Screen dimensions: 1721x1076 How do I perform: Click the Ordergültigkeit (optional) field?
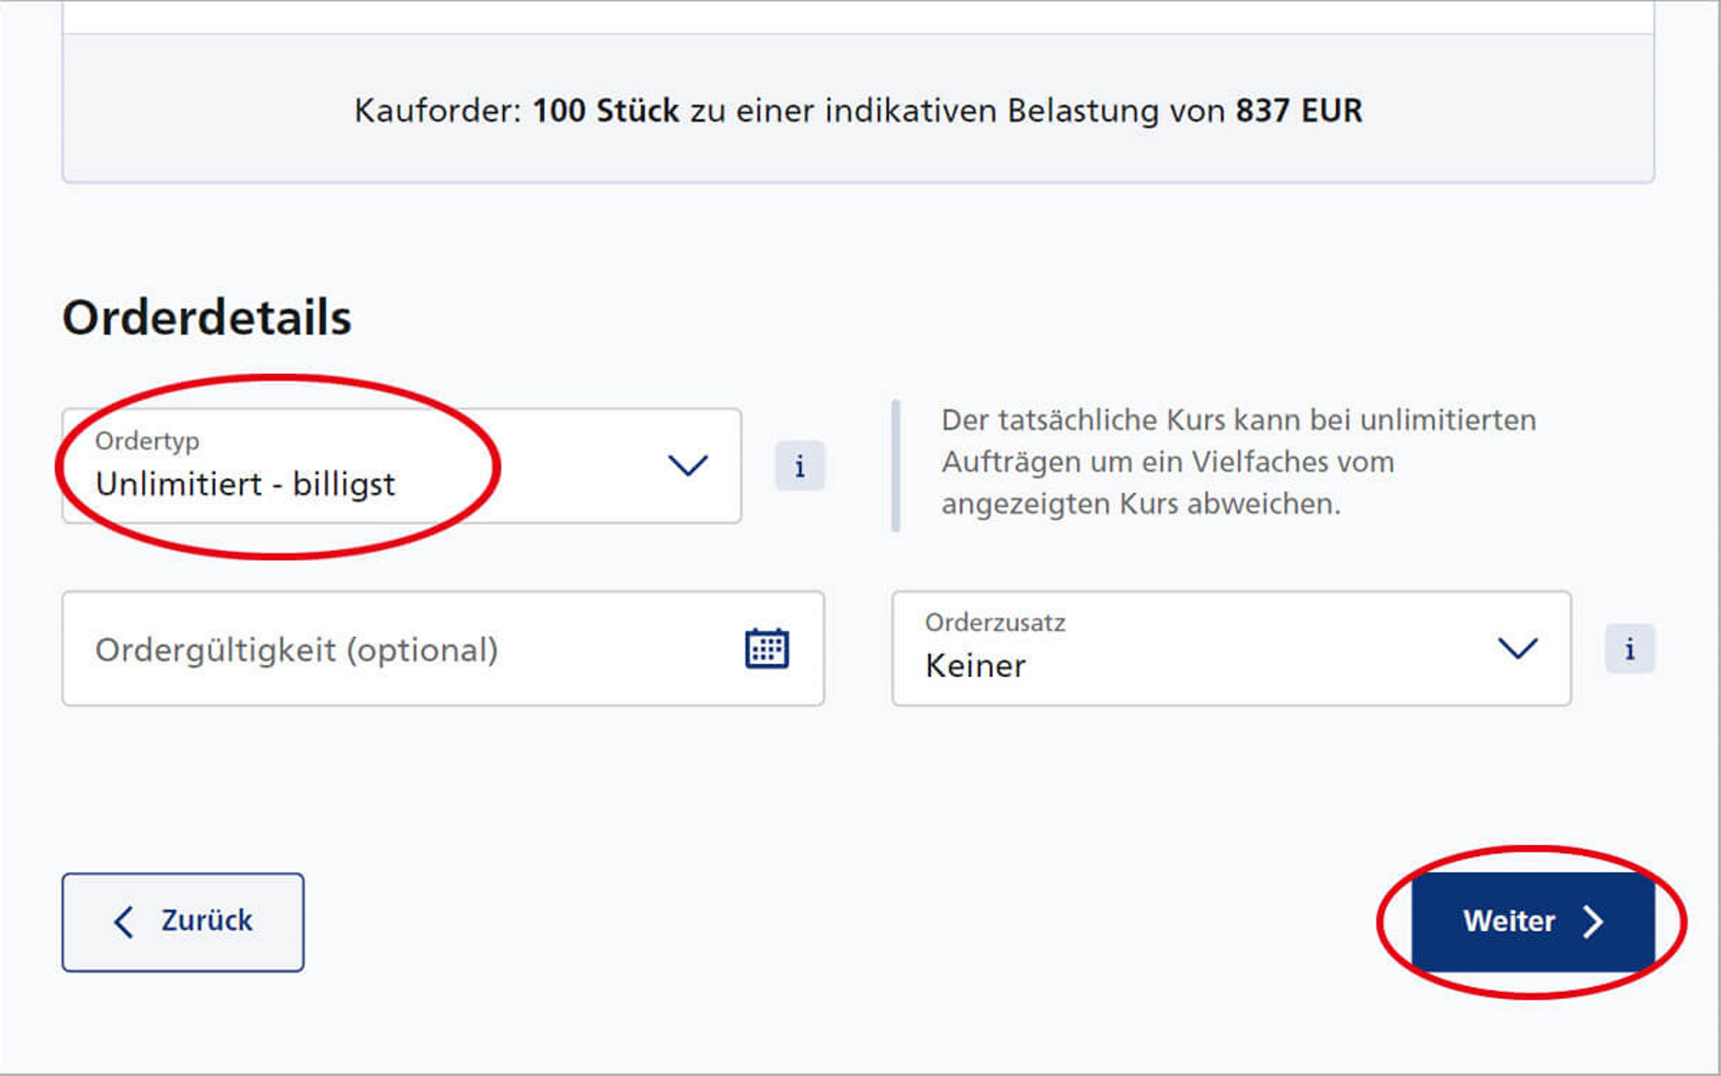pos(443,648)
